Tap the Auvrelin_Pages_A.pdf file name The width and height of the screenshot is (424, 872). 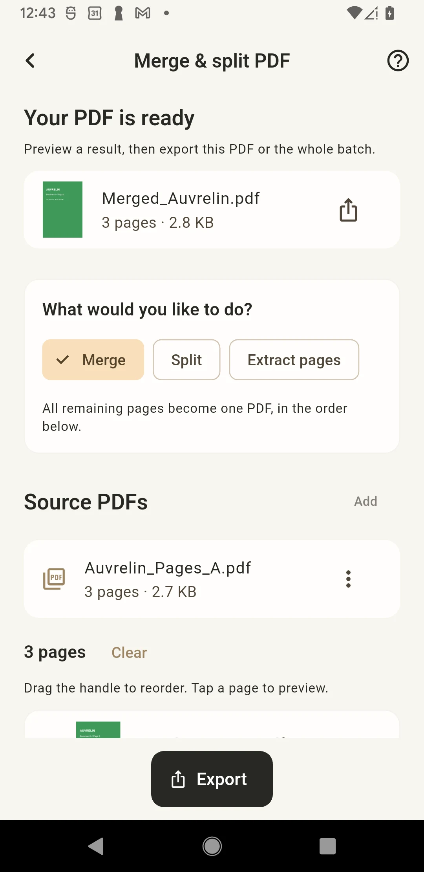pyautogui.click(x=168, y=568)
